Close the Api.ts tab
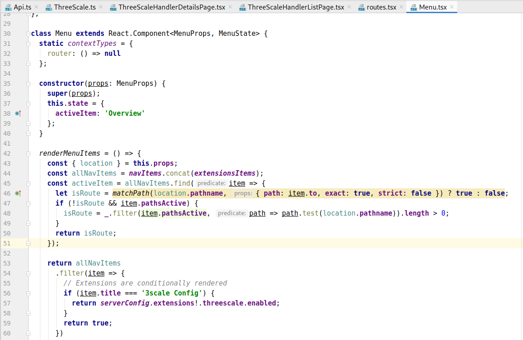 click(x=36, y=7)
